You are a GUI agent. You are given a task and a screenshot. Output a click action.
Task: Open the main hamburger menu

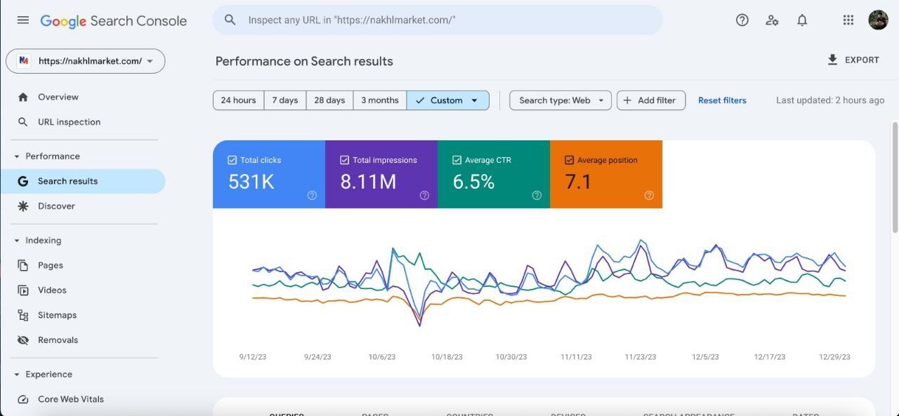point(23,20)
